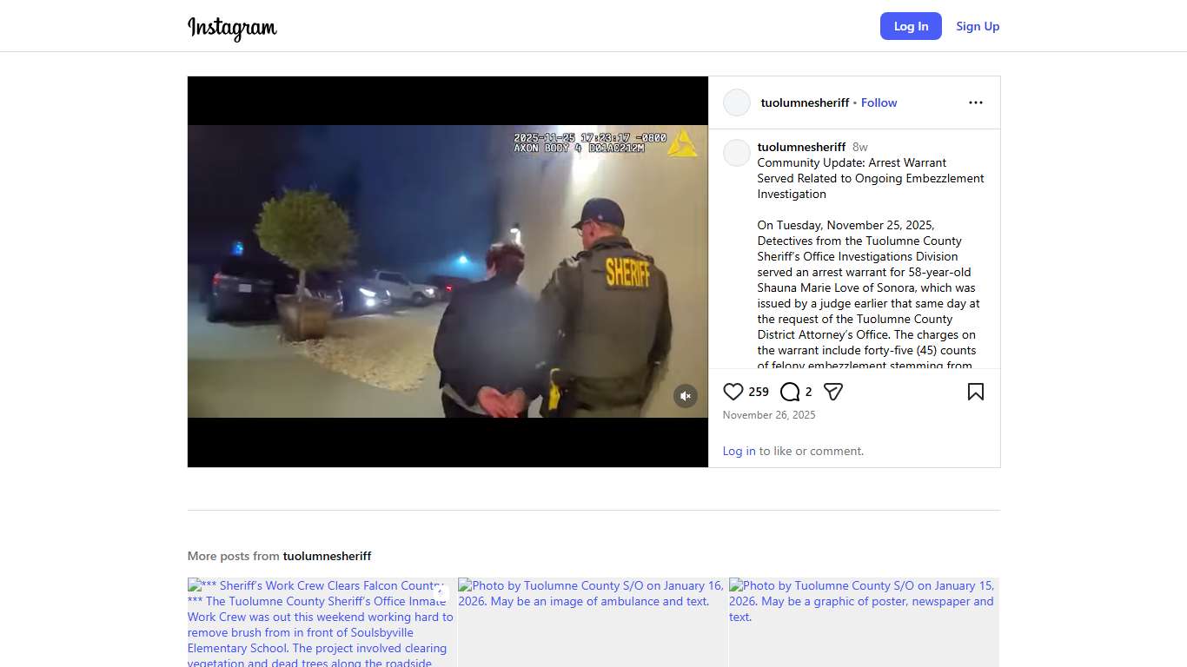This screenshot has height=667, width=1187.
Task: Click the bodycam video to play
Action: coord(448,271)
